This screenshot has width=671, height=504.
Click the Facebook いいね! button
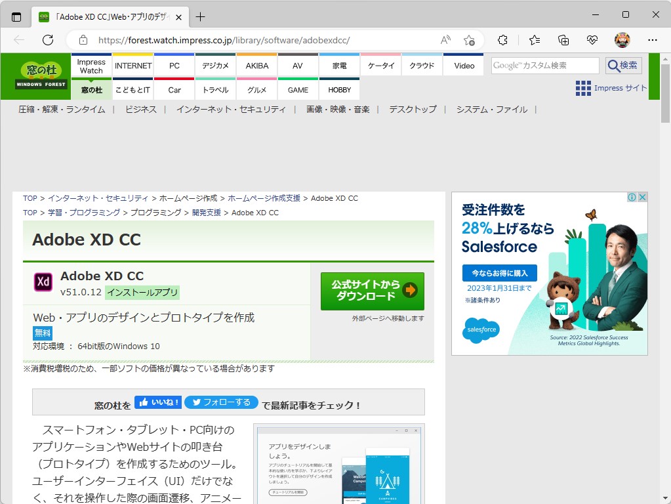(158, 402)
